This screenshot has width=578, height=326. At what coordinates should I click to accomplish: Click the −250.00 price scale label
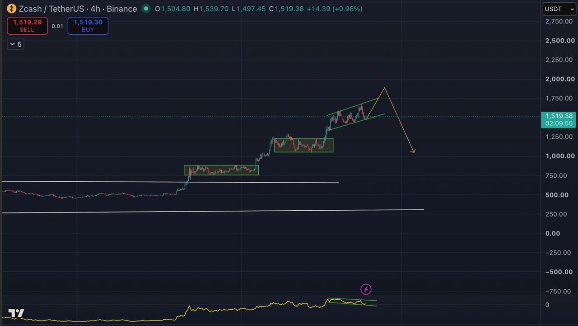[558, 253]
